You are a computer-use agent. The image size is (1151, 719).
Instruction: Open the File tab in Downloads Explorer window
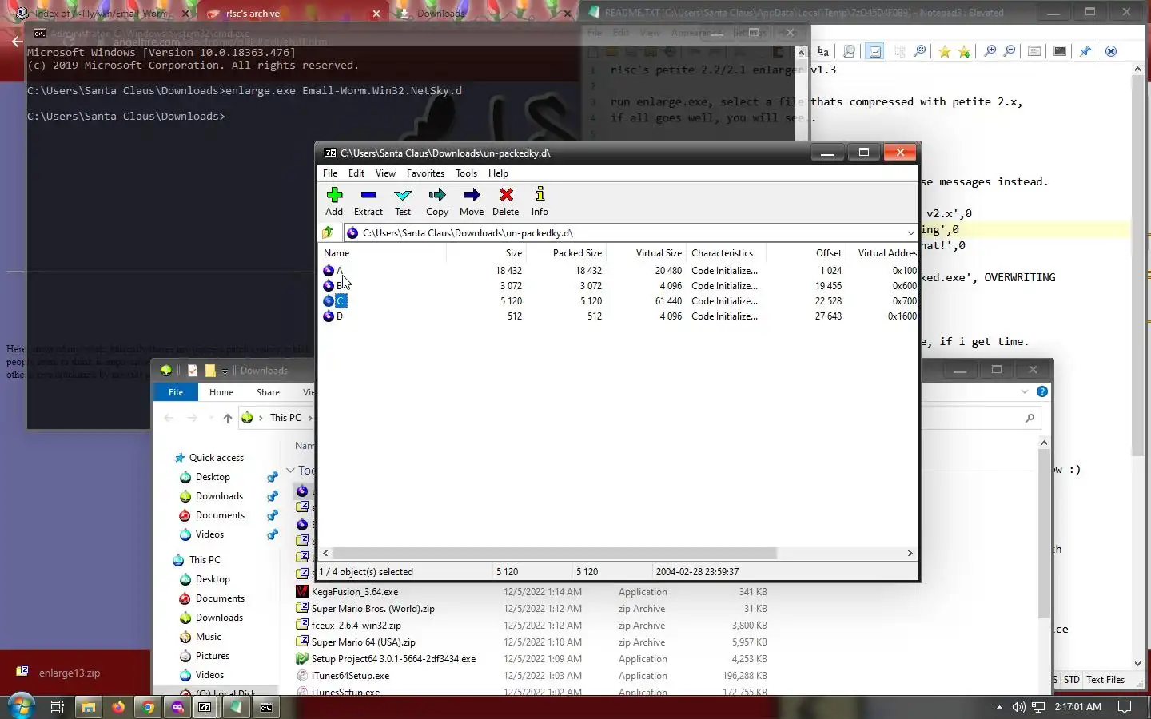point(176,392)
